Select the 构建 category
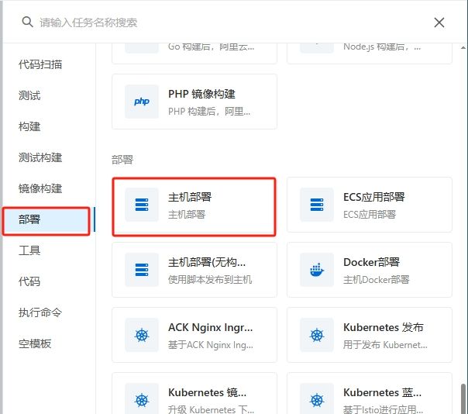The height and width of the screenshot is (414, 468). (x=29, y=126)
